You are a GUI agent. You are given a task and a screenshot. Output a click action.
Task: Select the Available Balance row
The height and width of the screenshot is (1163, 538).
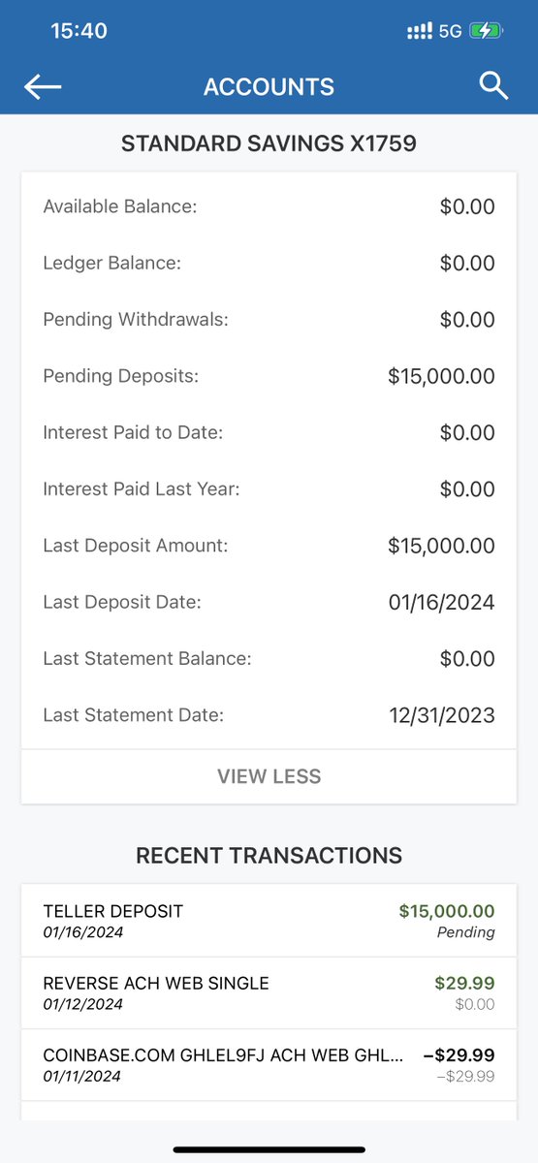click(269, 206)
